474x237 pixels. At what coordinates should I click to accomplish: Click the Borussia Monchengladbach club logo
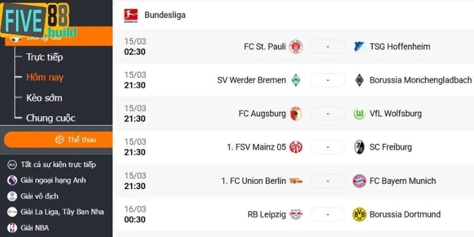pos(358,80)
